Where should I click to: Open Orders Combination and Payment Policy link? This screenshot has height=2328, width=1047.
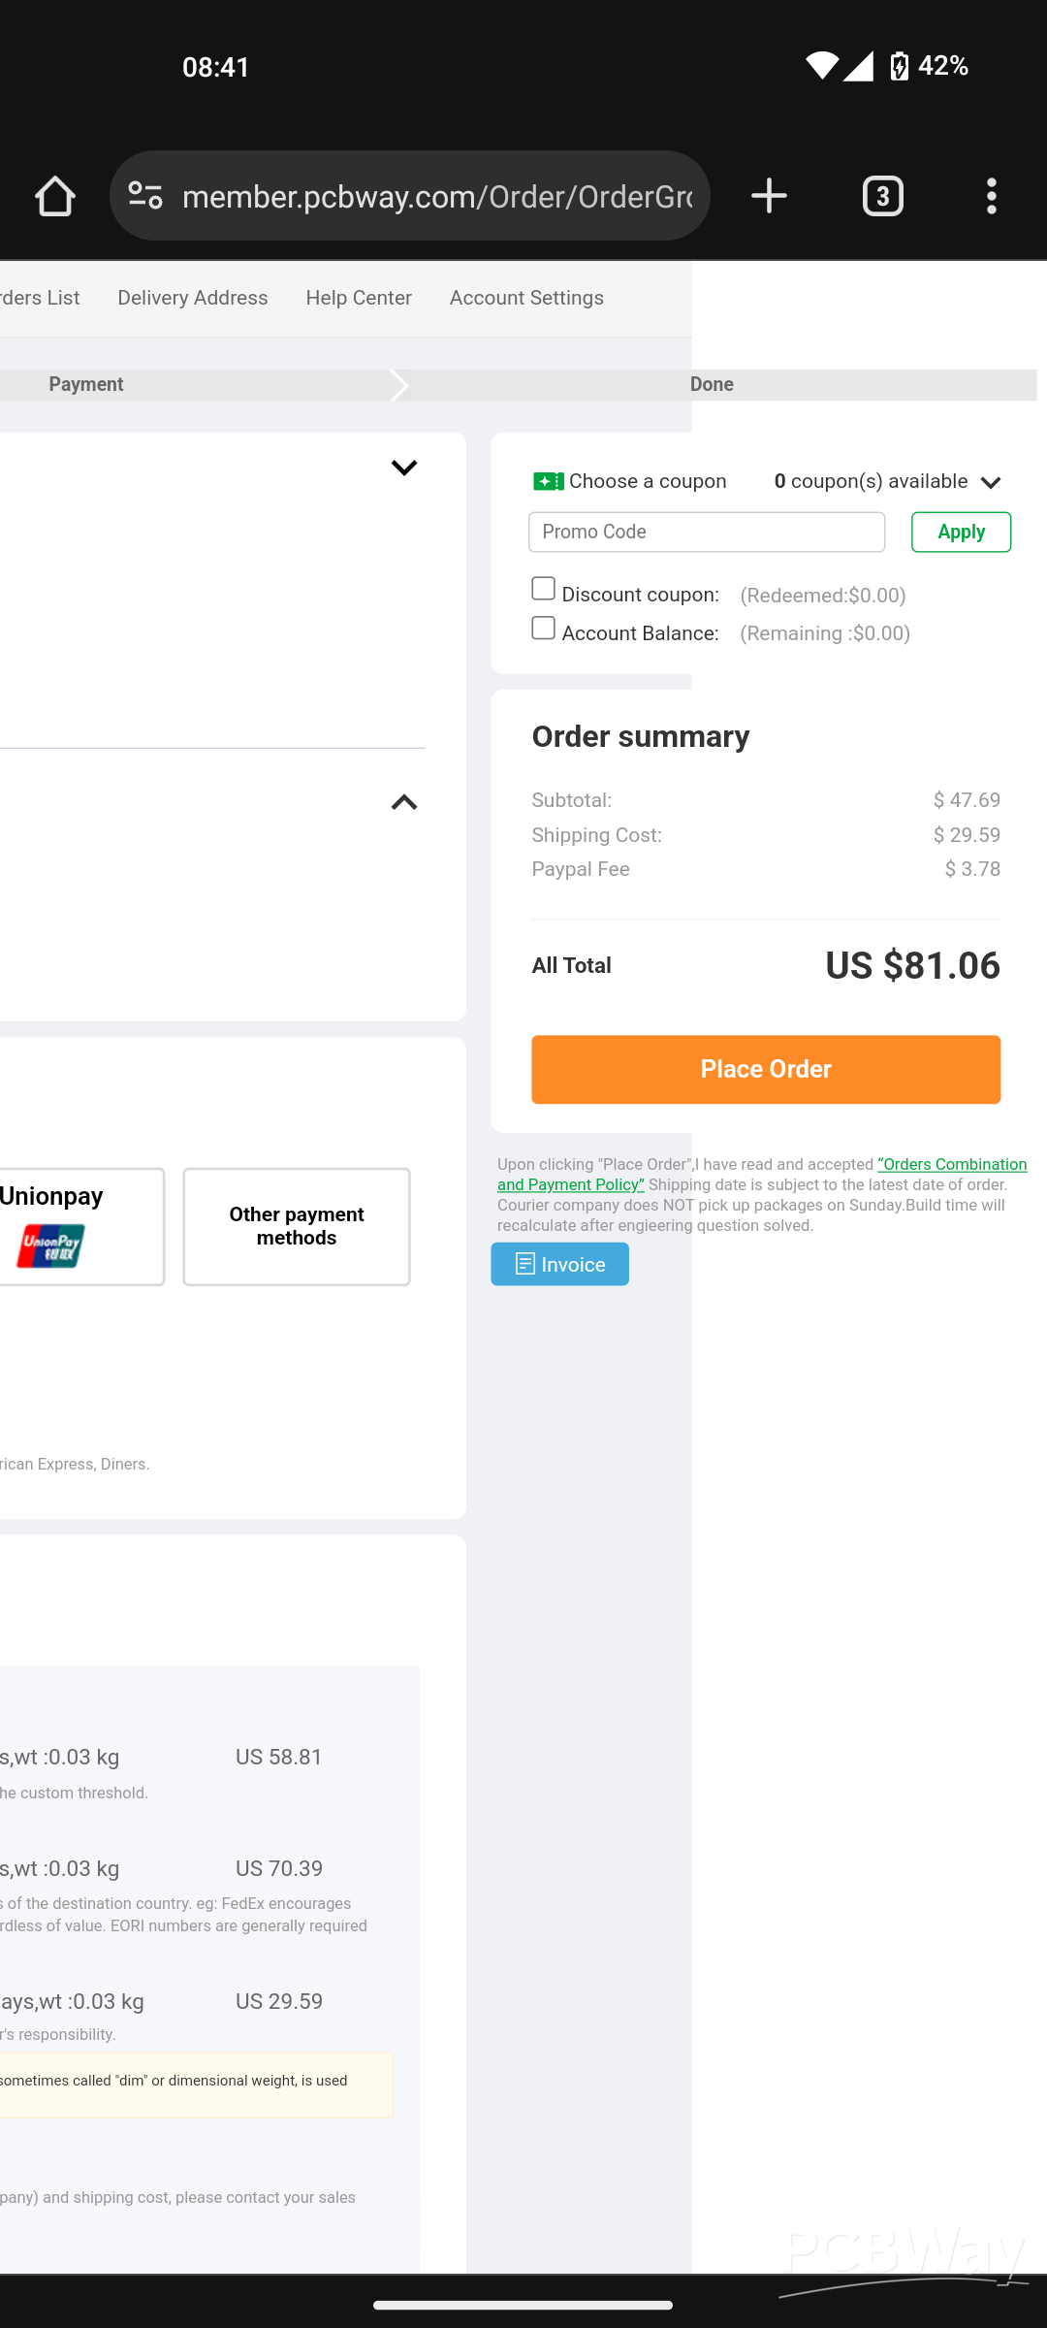(x=762, y=1174)
